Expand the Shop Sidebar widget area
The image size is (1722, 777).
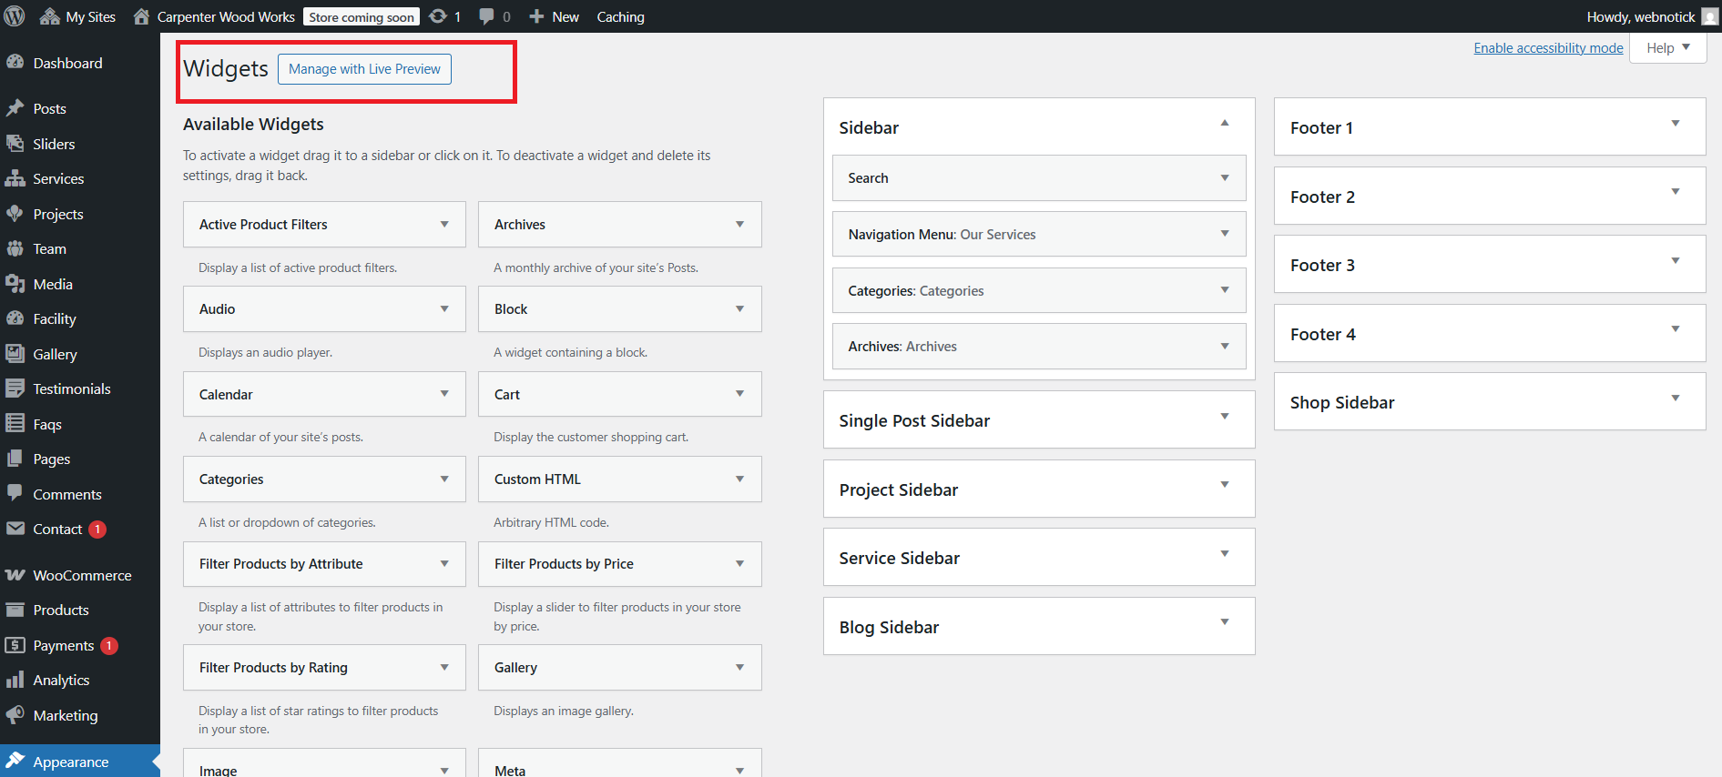click(1675, 399)
